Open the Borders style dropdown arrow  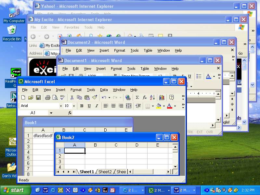coord(153,106)
